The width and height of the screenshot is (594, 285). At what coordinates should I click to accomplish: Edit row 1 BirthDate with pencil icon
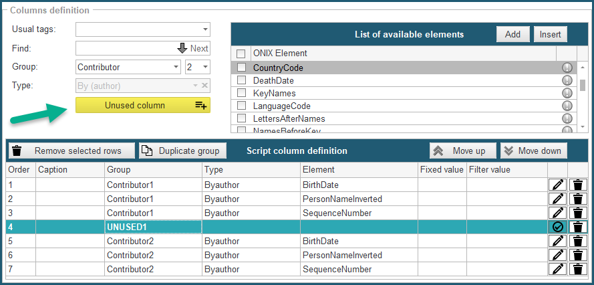pyautogui.click(x=558, y=185)
